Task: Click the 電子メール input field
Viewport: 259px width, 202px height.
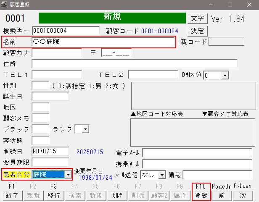Action: [x=197, y=152]
